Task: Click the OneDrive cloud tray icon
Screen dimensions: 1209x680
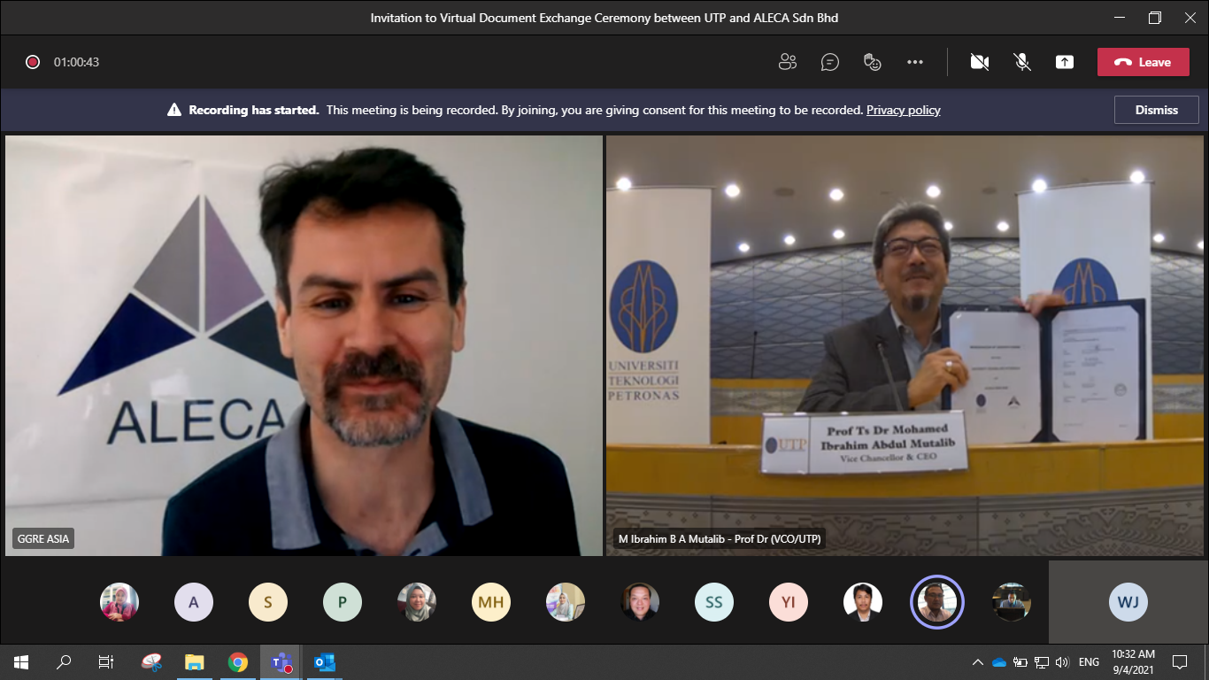Action: (x=999, y=662)
